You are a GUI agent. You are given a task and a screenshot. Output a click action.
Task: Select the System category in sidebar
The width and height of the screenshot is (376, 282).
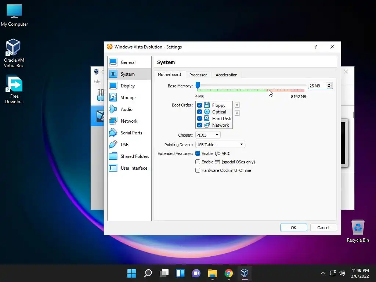click(129, 74)
